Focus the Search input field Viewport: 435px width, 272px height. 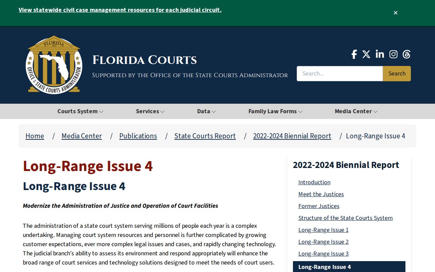340,73
